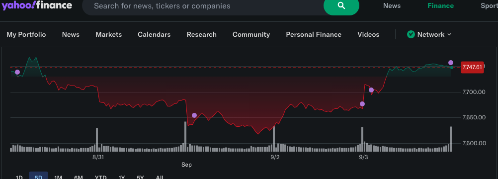Open News in the navigation bar
Viewport: 498px width, 179px height.
click(71, 34)
